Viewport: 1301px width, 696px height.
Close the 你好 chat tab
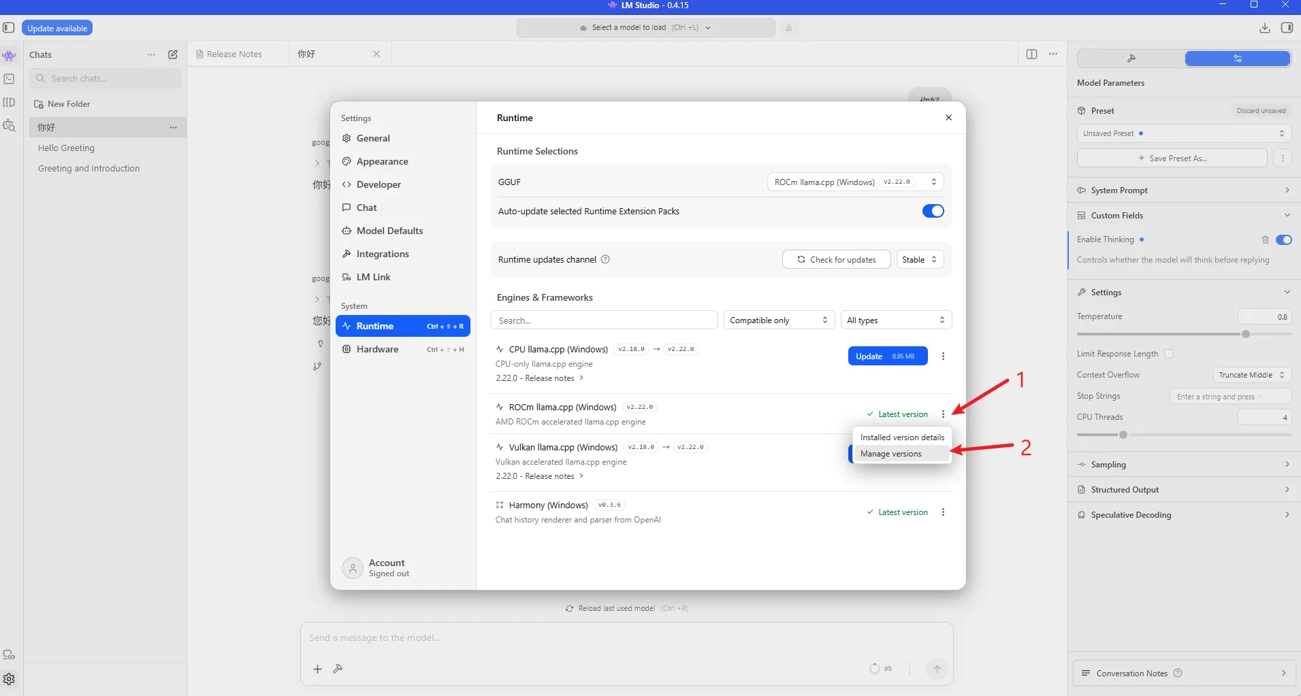(x=376, y=54)
